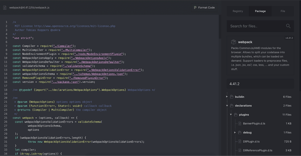Follow the "./WebpackOptionsApply" require link

pos(90,58)
